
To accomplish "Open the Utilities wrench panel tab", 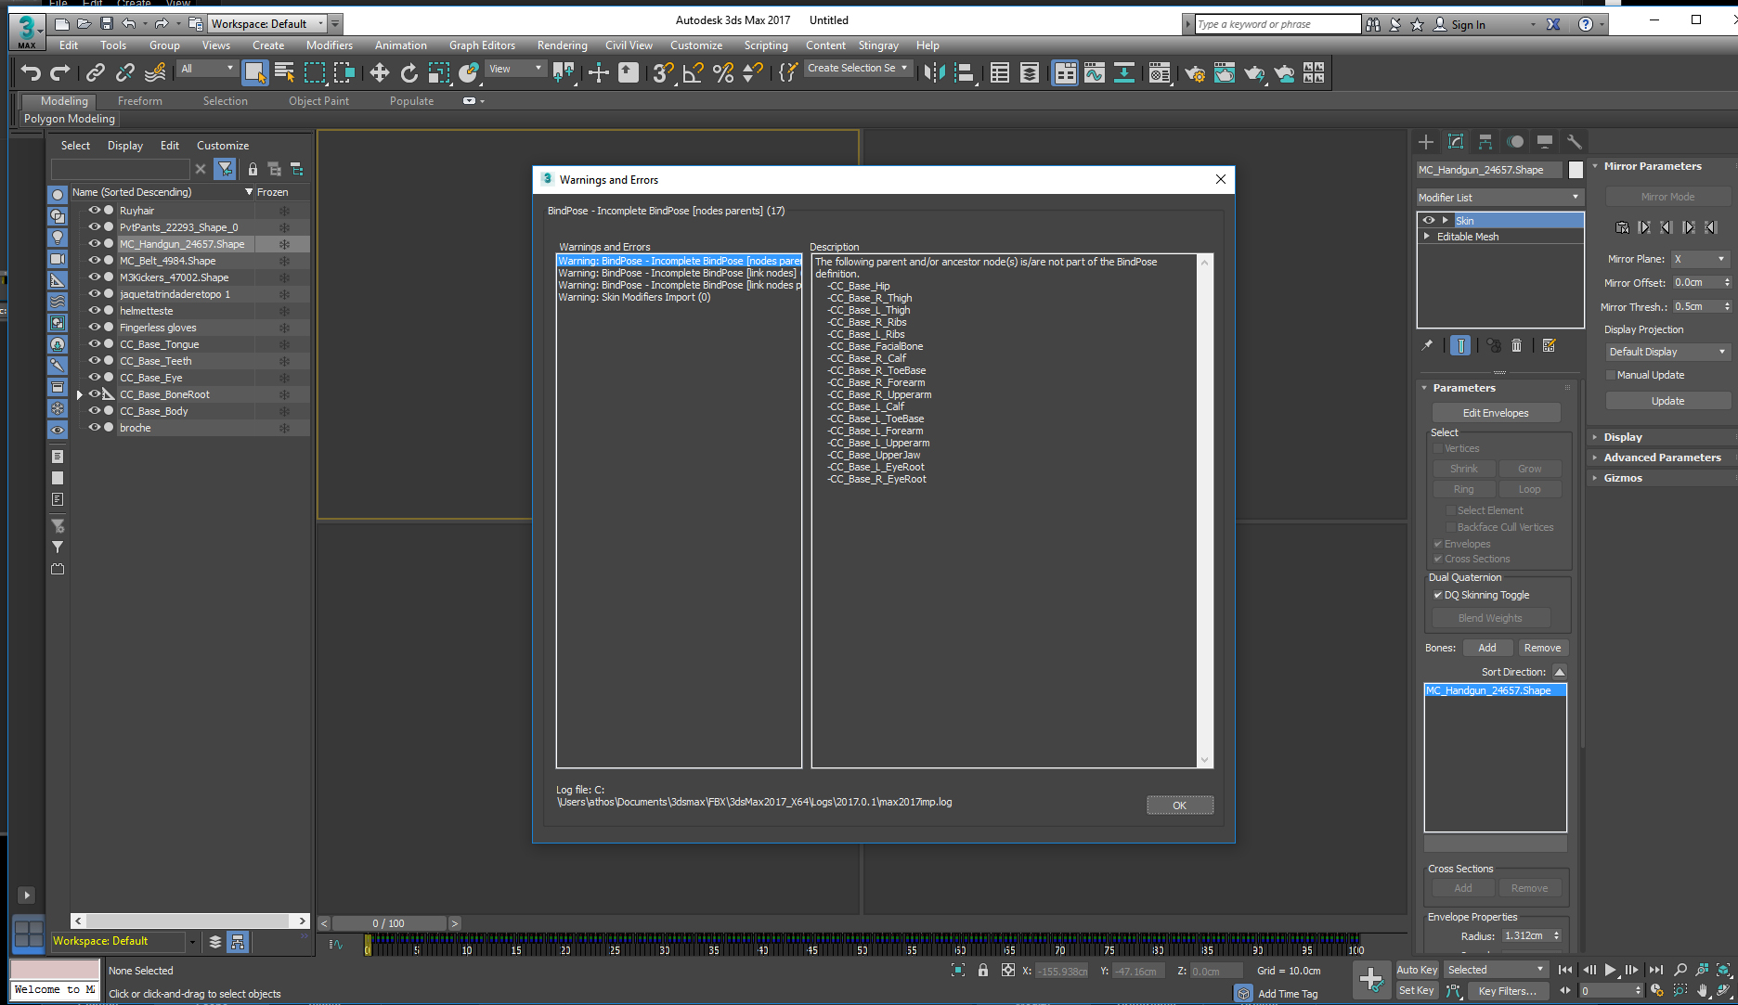I will point(1575,142).
